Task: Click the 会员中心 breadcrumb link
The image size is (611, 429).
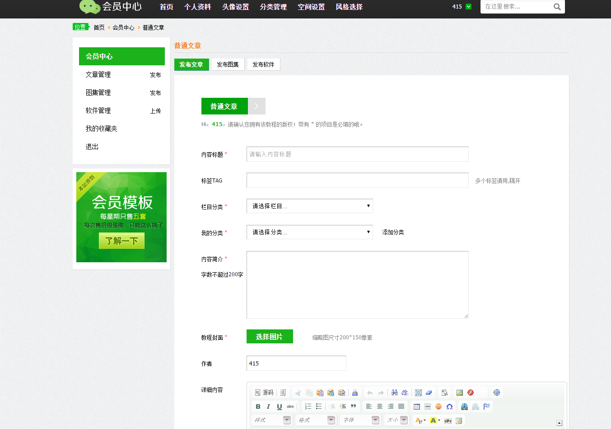Action: [123, 27]
